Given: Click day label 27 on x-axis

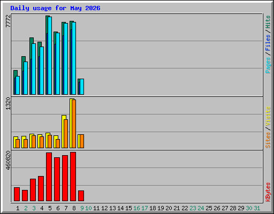Looking at the screenshot, I should (x=225, y=208).
